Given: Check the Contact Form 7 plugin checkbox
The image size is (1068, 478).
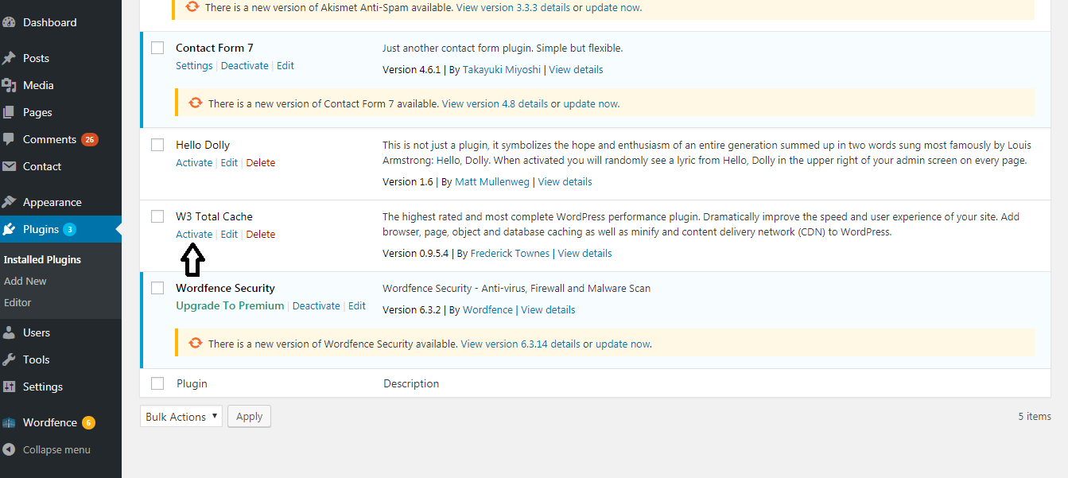Looking at the screenshot, I should [x=157, y=49].
